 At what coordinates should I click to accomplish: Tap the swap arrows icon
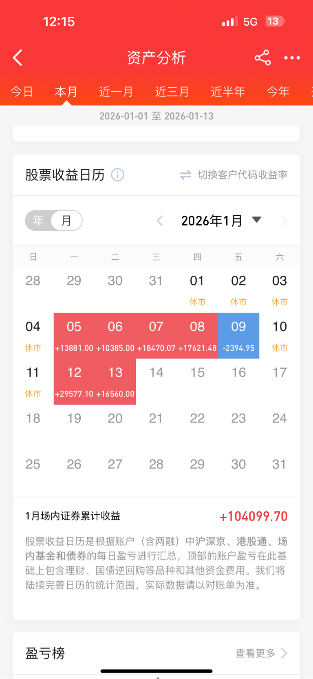[x=185, y=175]
